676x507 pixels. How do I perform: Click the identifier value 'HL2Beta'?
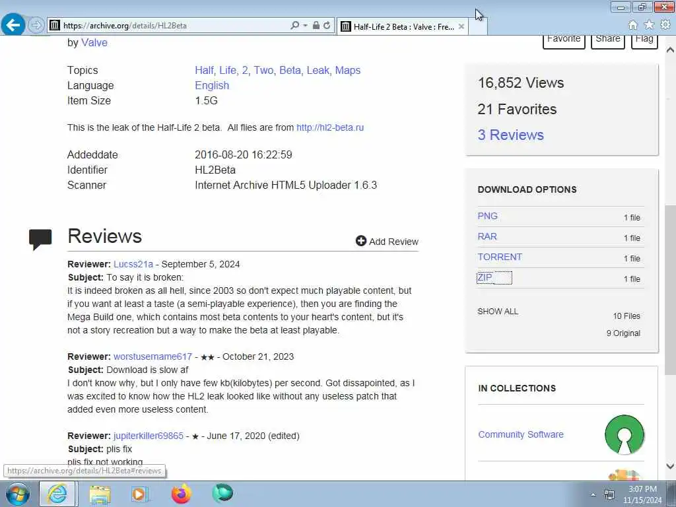click(215, 170)
